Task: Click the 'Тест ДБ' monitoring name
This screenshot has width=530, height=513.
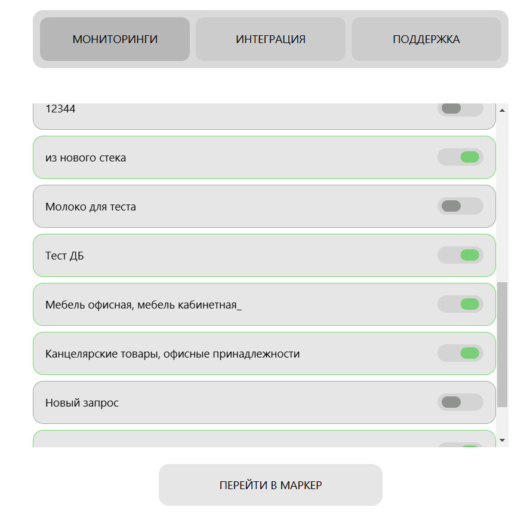Action: tap(64, 256)
